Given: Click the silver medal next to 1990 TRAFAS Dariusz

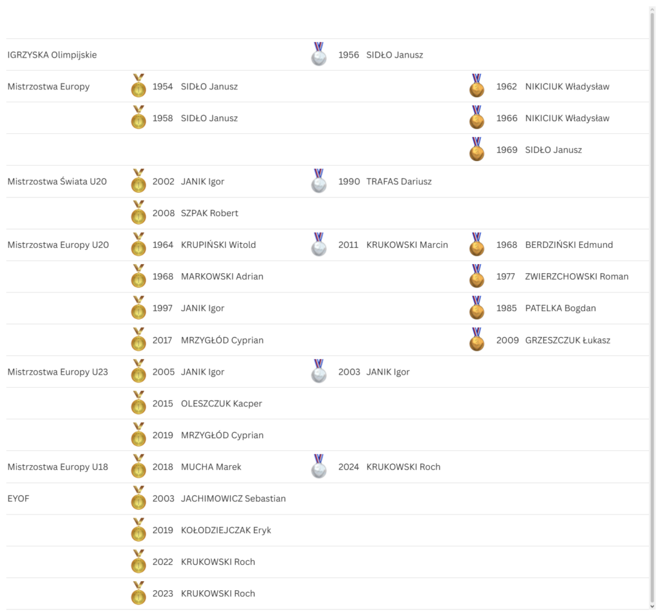Looking at the screenshot, I should [319, 181].
